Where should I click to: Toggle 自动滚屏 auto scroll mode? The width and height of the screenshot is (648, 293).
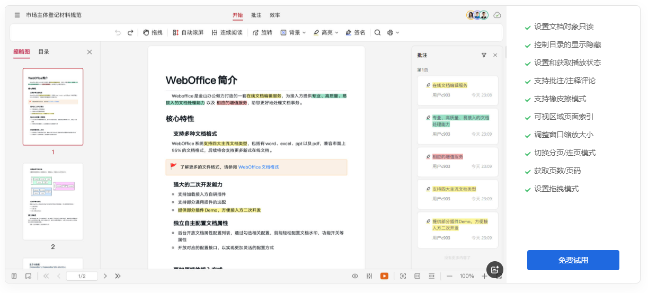(188, 33)
